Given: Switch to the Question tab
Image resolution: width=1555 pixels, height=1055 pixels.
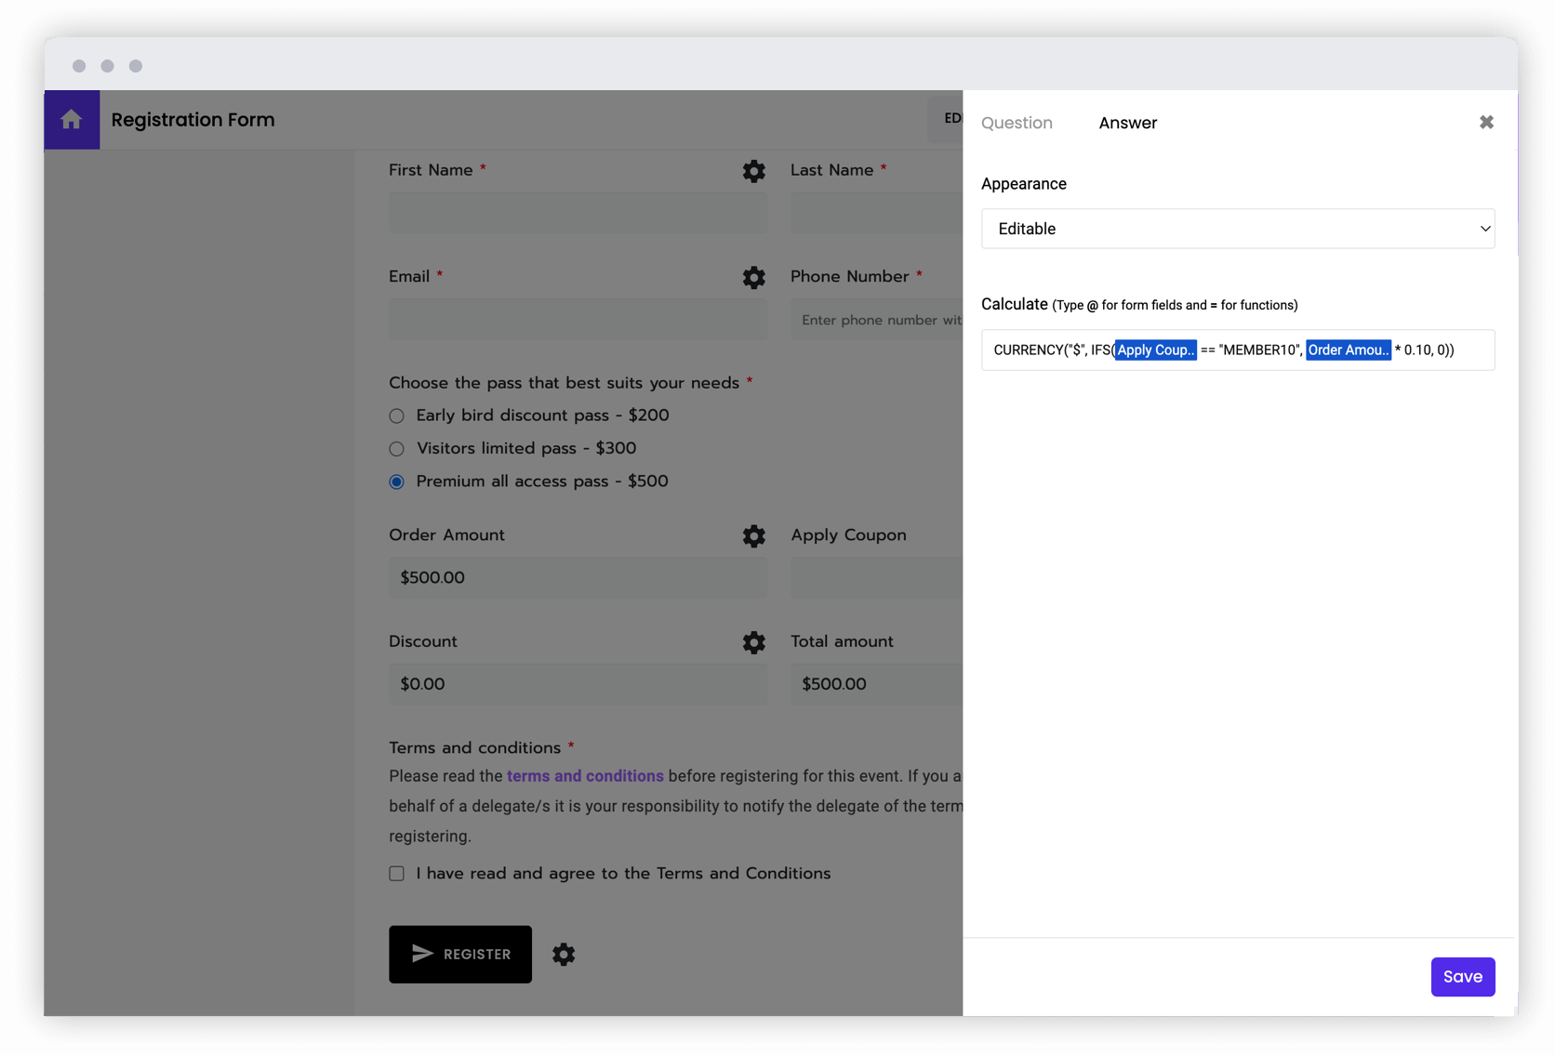Looking at the screenshot, I should click(x=1017, y=123).
